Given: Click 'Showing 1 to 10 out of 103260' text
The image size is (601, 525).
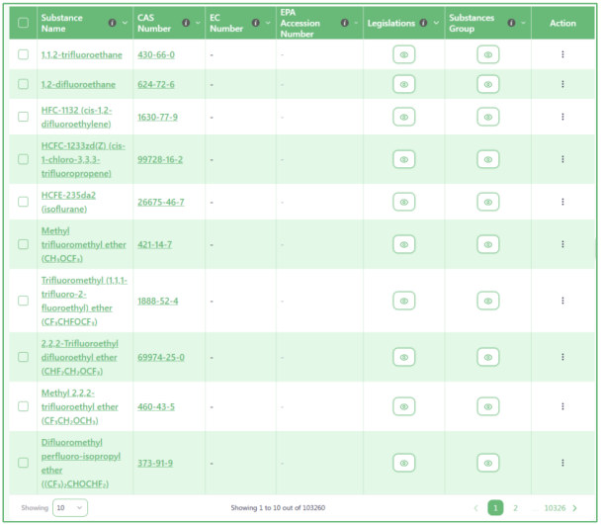Looking at the screenshot, I should coord(278,508).
